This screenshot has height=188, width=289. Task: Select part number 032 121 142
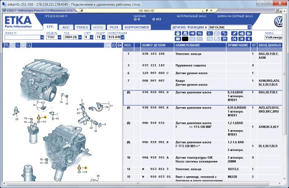(x=154, y=66)
